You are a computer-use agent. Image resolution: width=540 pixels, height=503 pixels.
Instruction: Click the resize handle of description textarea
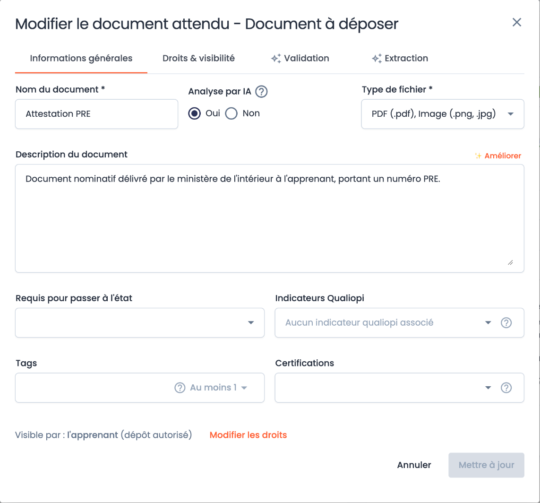510,262
